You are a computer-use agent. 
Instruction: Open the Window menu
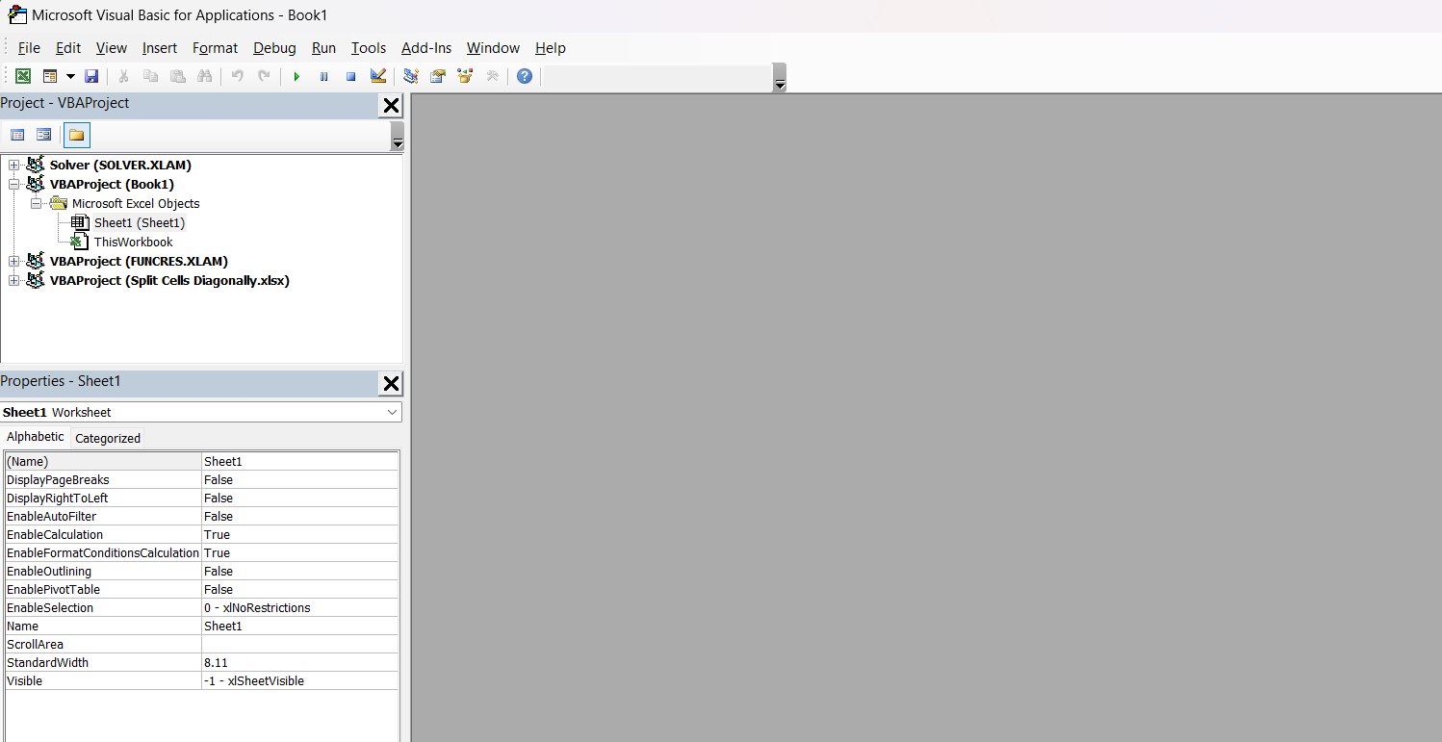click(493, 48)
